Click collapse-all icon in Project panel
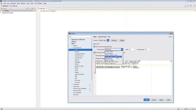Viewport: 196px width, 110px height. 29,9
